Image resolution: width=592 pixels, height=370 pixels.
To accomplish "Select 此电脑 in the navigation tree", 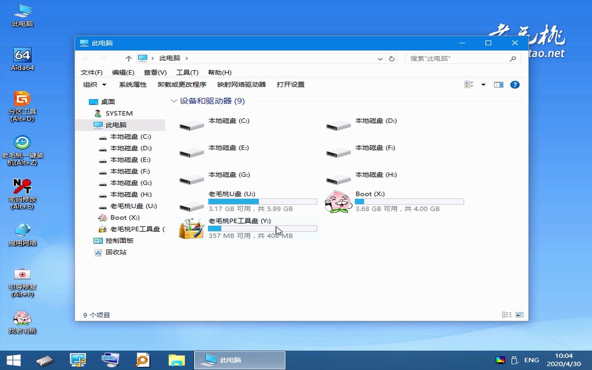I will [x=116, y=125].
